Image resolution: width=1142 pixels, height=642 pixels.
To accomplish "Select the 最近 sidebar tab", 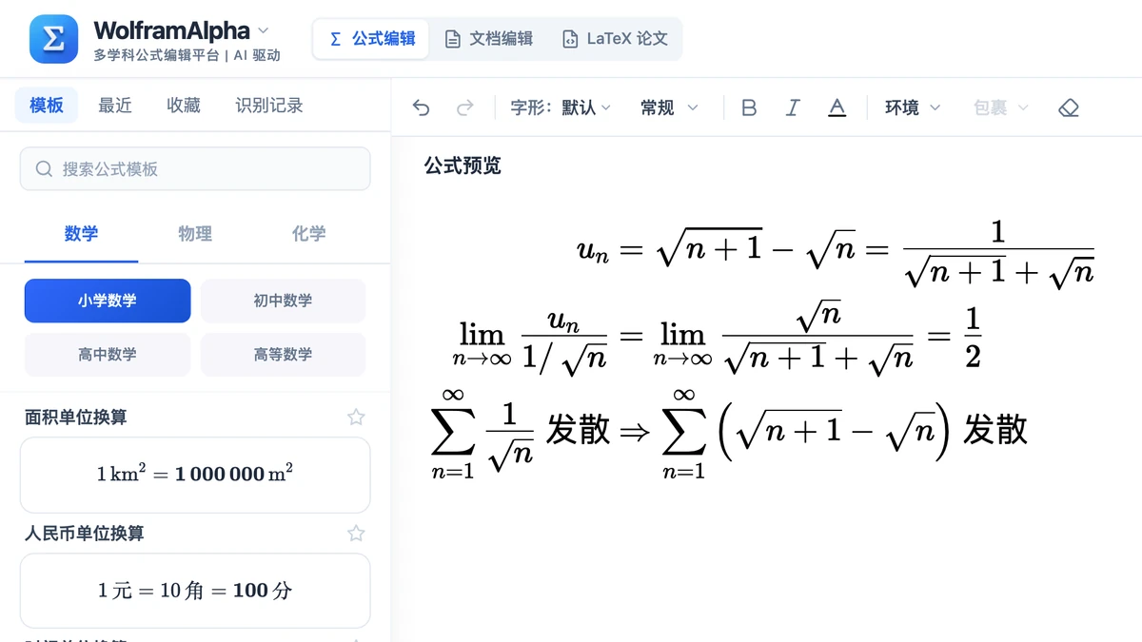I will (115, 105).
